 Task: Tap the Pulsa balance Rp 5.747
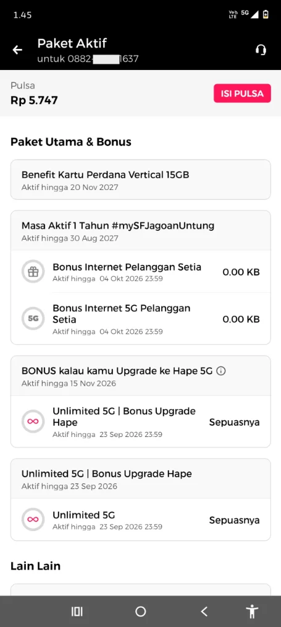coord(34,100)
